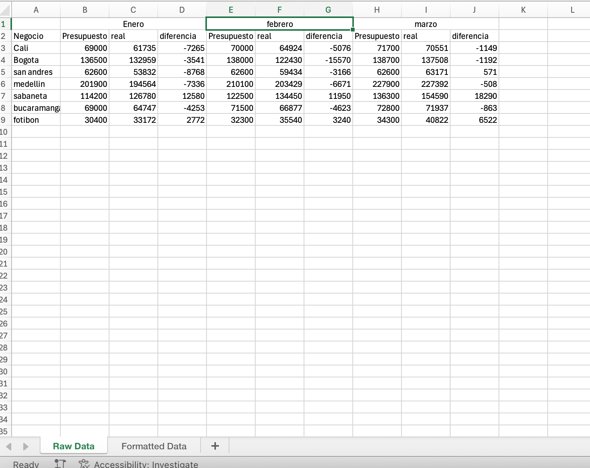Click cell with value 138700
The image size is (590, 468).
click(377, 60)
